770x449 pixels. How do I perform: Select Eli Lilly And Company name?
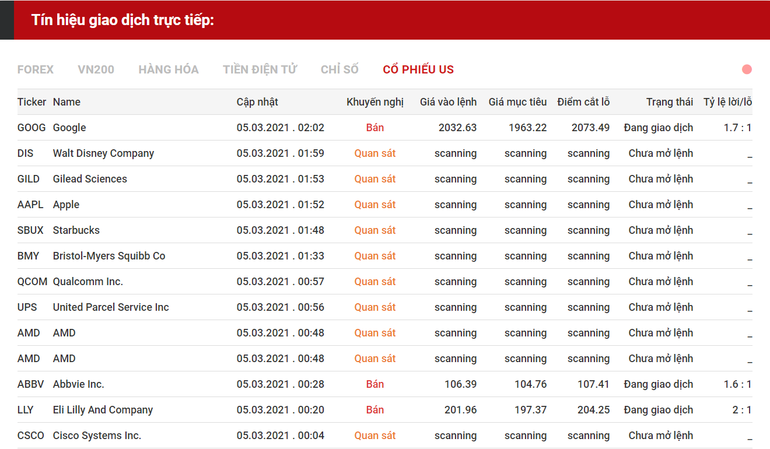[x=103, y=410]
